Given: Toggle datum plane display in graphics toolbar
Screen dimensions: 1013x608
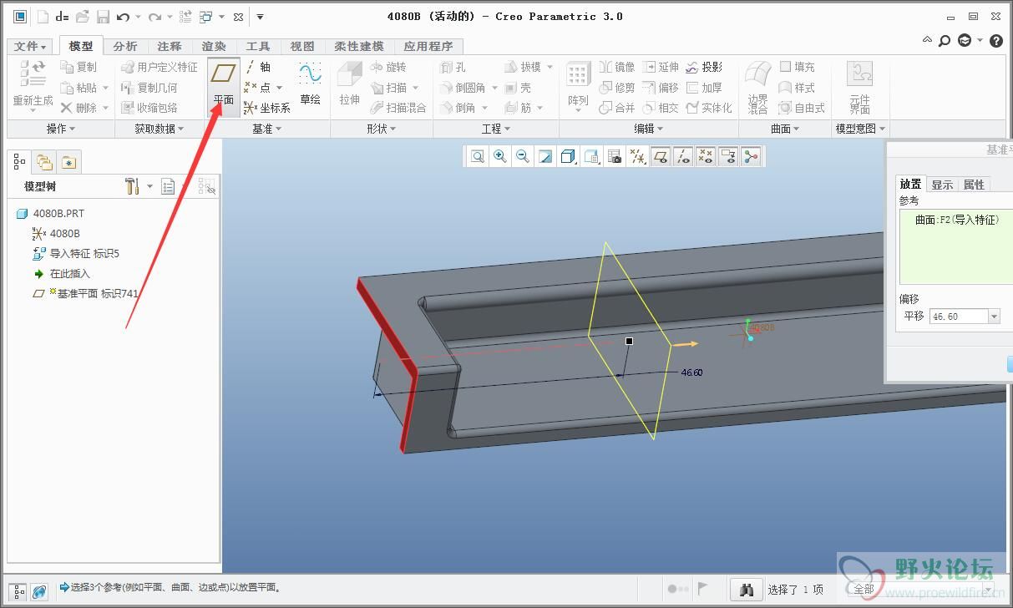Looking at the screenshot, I should (x=660, y=156).
